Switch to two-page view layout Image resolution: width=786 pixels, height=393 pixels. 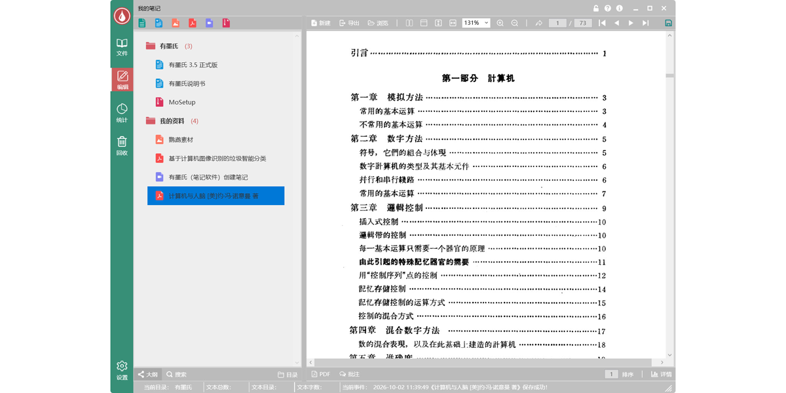point(409,23)
